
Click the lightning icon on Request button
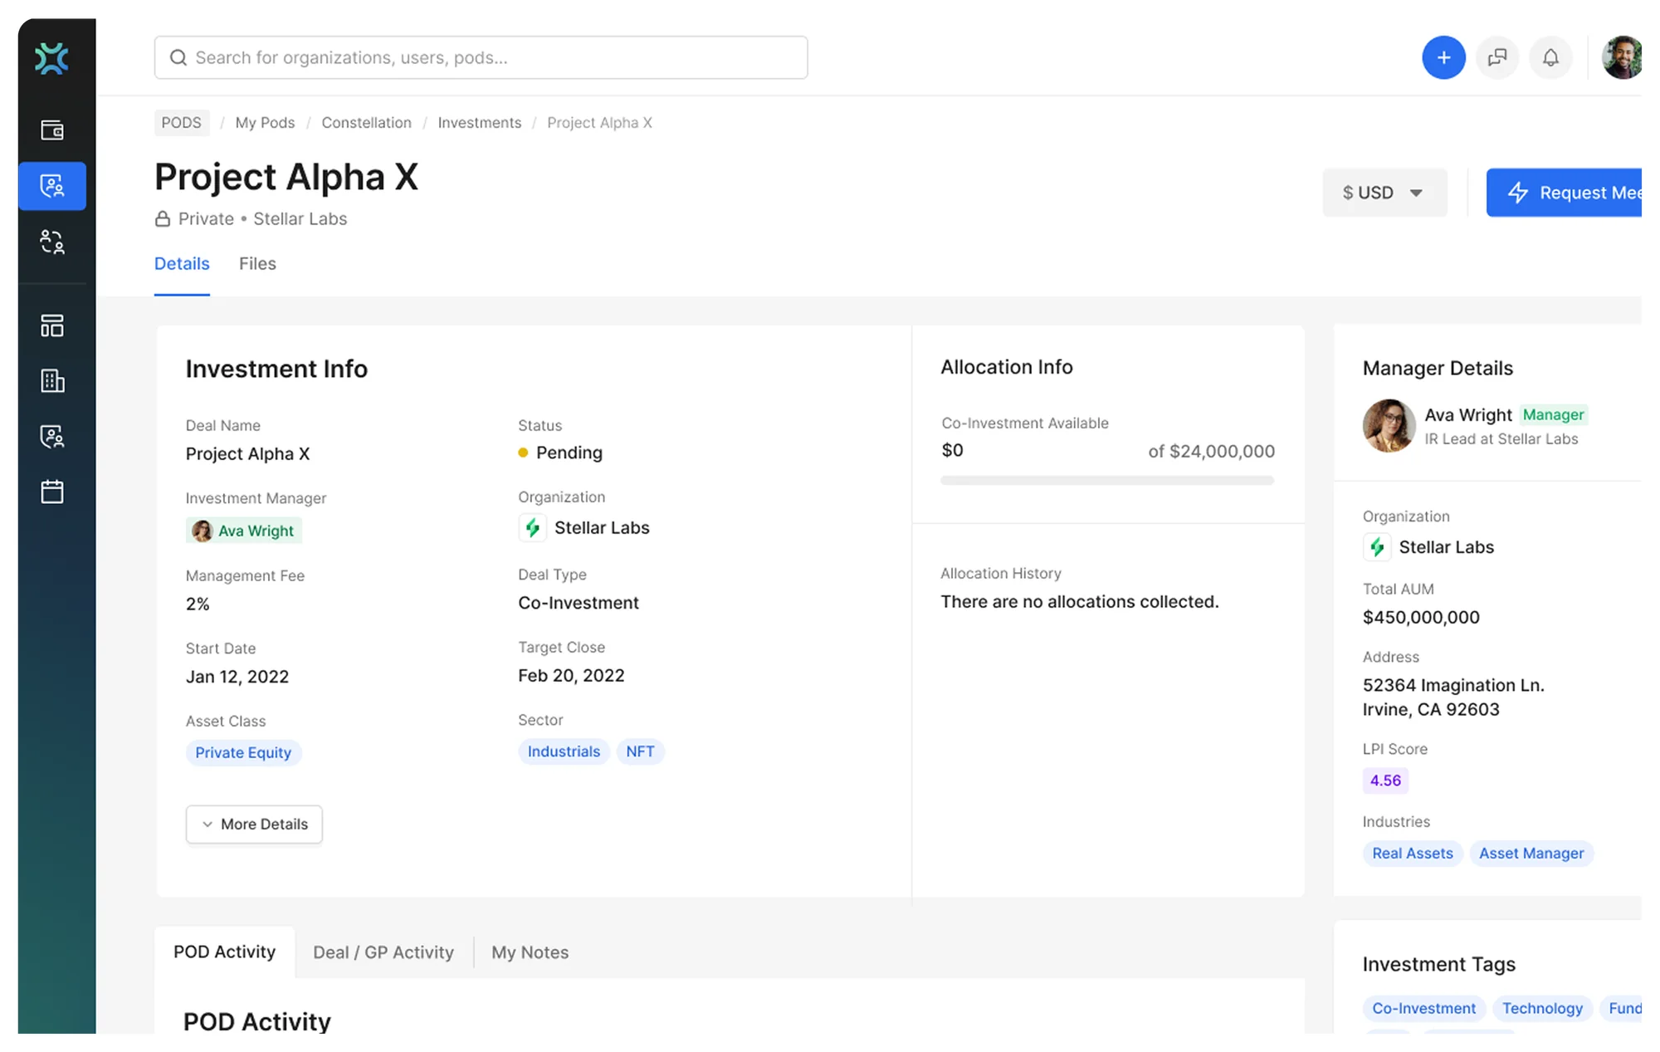click(1518, 193)
